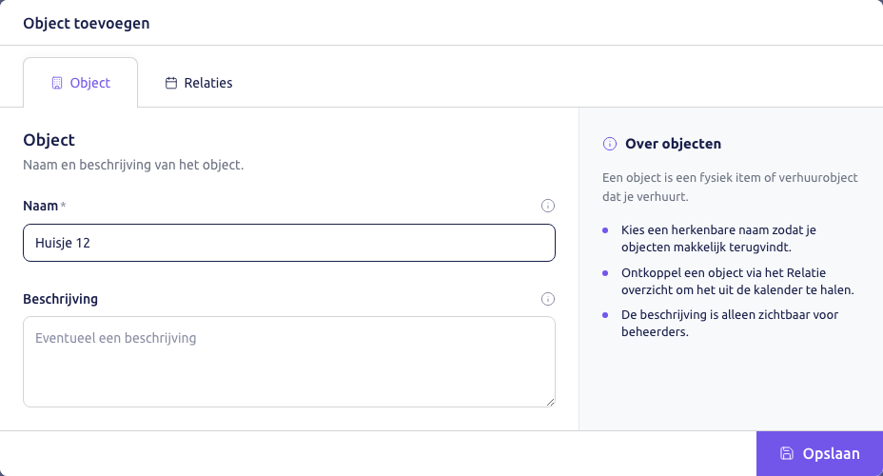Click the calendar icon on Relaties tab
883x476 pixels.
click(171, 83)
